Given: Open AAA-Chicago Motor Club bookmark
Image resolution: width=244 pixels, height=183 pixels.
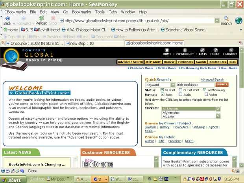Looking at the screenshot, I should coord(85,30).
